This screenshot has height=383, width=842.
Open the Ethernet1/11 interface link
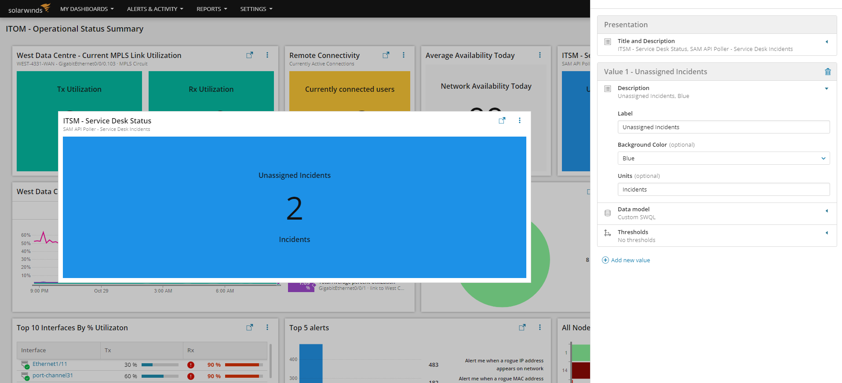pos(50,364)
